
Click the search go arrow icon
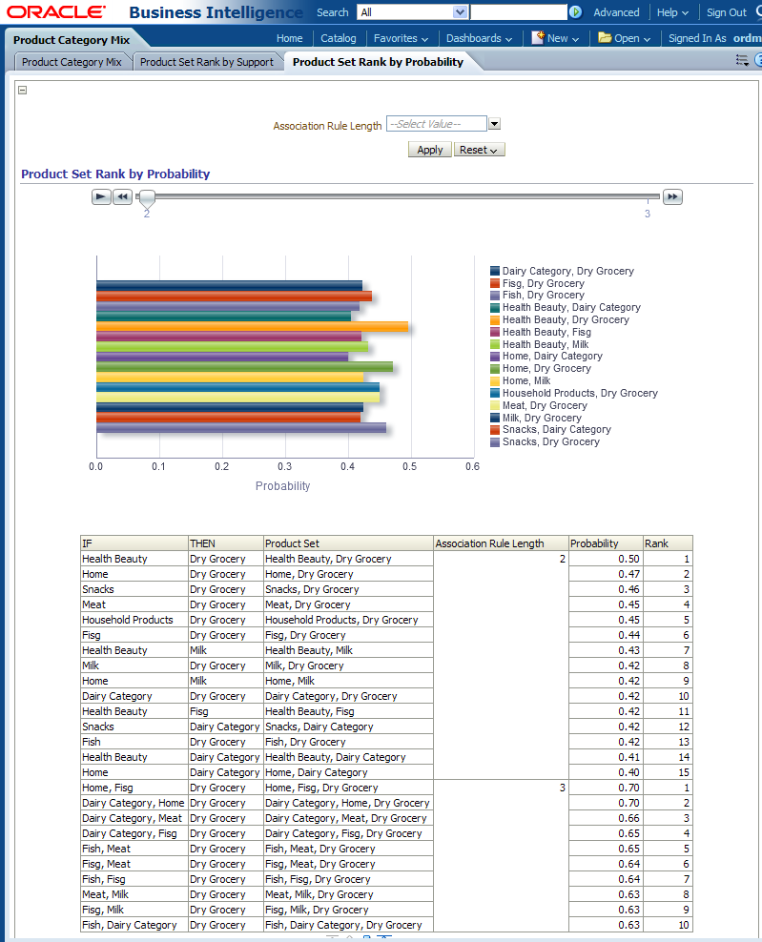(x=575, y=12)
